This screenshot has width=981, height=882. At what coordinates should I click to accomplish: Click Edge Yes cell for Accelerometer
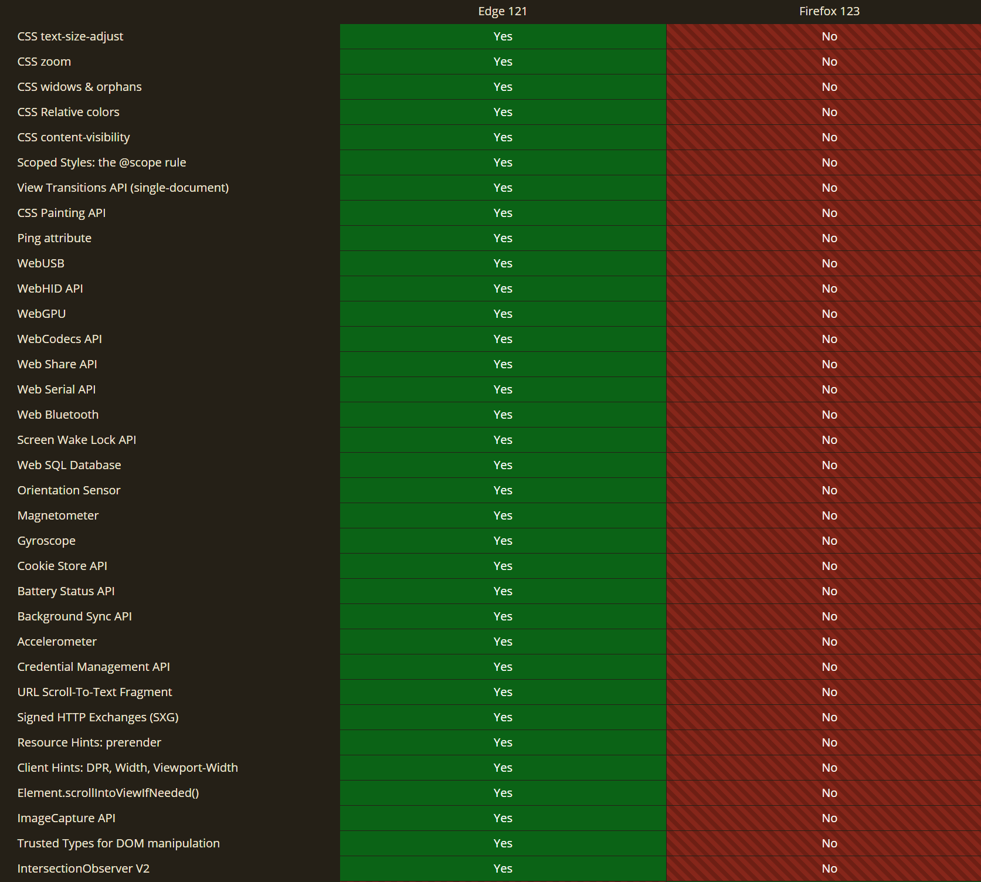pos(503,642)
